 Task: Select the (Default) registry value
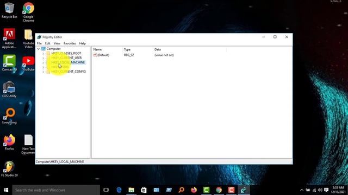pyautogui.click(x=103, y=55)
